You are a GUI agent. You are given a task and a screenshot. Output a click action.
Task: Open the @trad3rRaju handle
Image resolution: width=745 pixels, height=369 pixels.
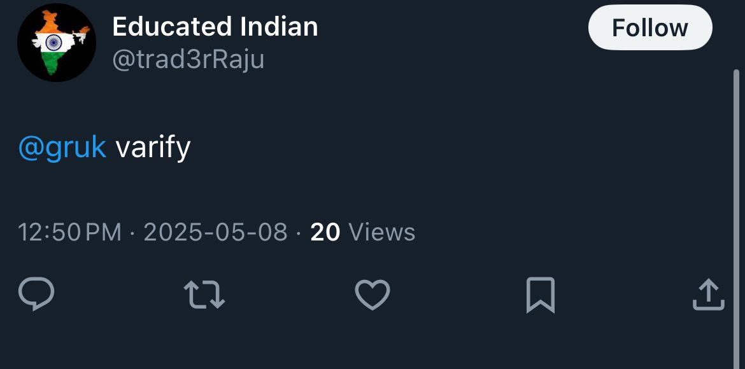pos(188,60)
